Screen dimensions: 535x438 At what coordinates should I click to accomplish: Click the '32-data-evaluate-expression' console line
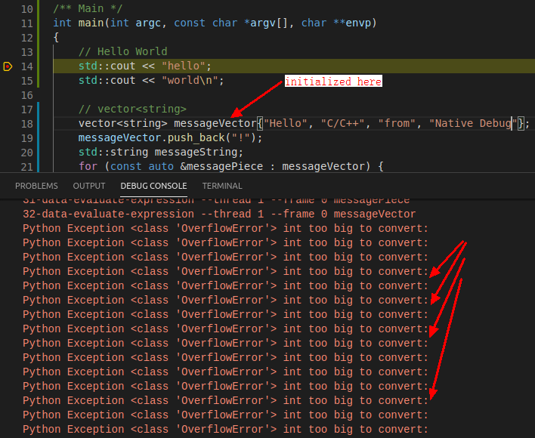(x=219, y=214)
